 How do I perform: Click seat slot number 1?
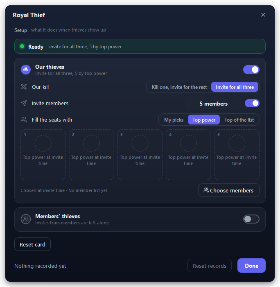pyautogui.click(x=43, y=155)
